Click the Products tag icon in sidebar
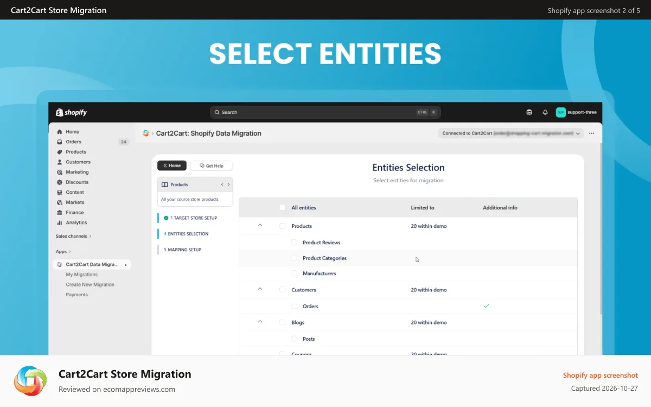This screenshot has height=407, width=651. click(60, 152)
